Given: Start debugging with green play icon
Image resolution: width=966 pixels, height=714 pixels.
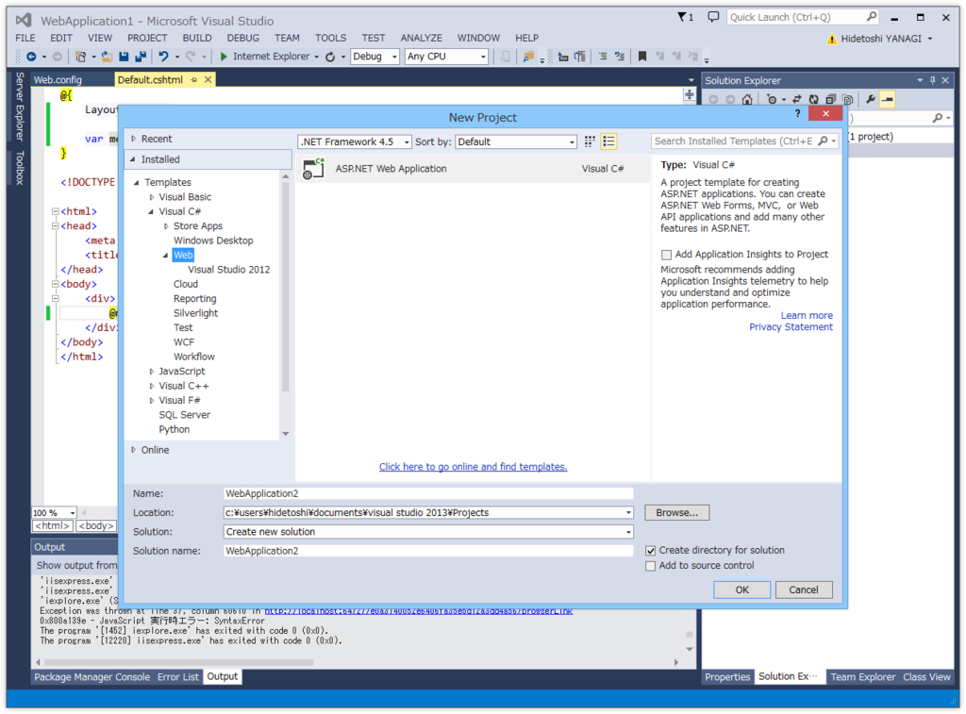Looking at the screenshot, I should click(224, 56).
